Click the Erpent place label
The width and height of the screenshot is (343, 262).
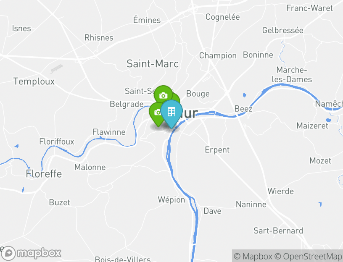coord(217,150)
